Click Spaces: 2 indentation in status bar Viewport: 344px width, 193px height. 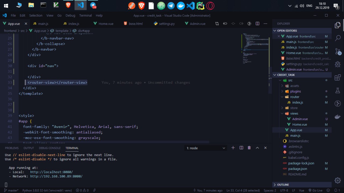point(270,190)
